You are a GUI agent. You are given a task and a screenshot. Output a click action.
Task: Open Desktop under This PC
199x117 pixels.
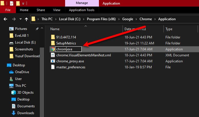[23, 99]
